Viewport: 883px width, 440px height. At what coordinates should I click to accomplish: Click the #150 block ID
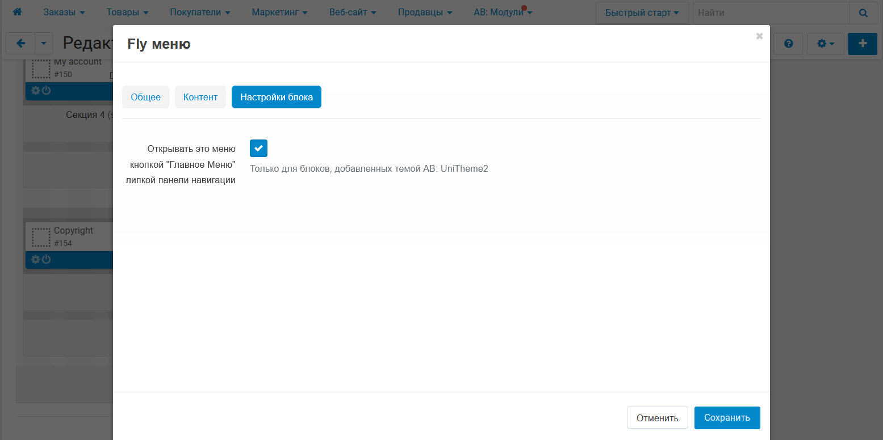(x=63, y=74)
